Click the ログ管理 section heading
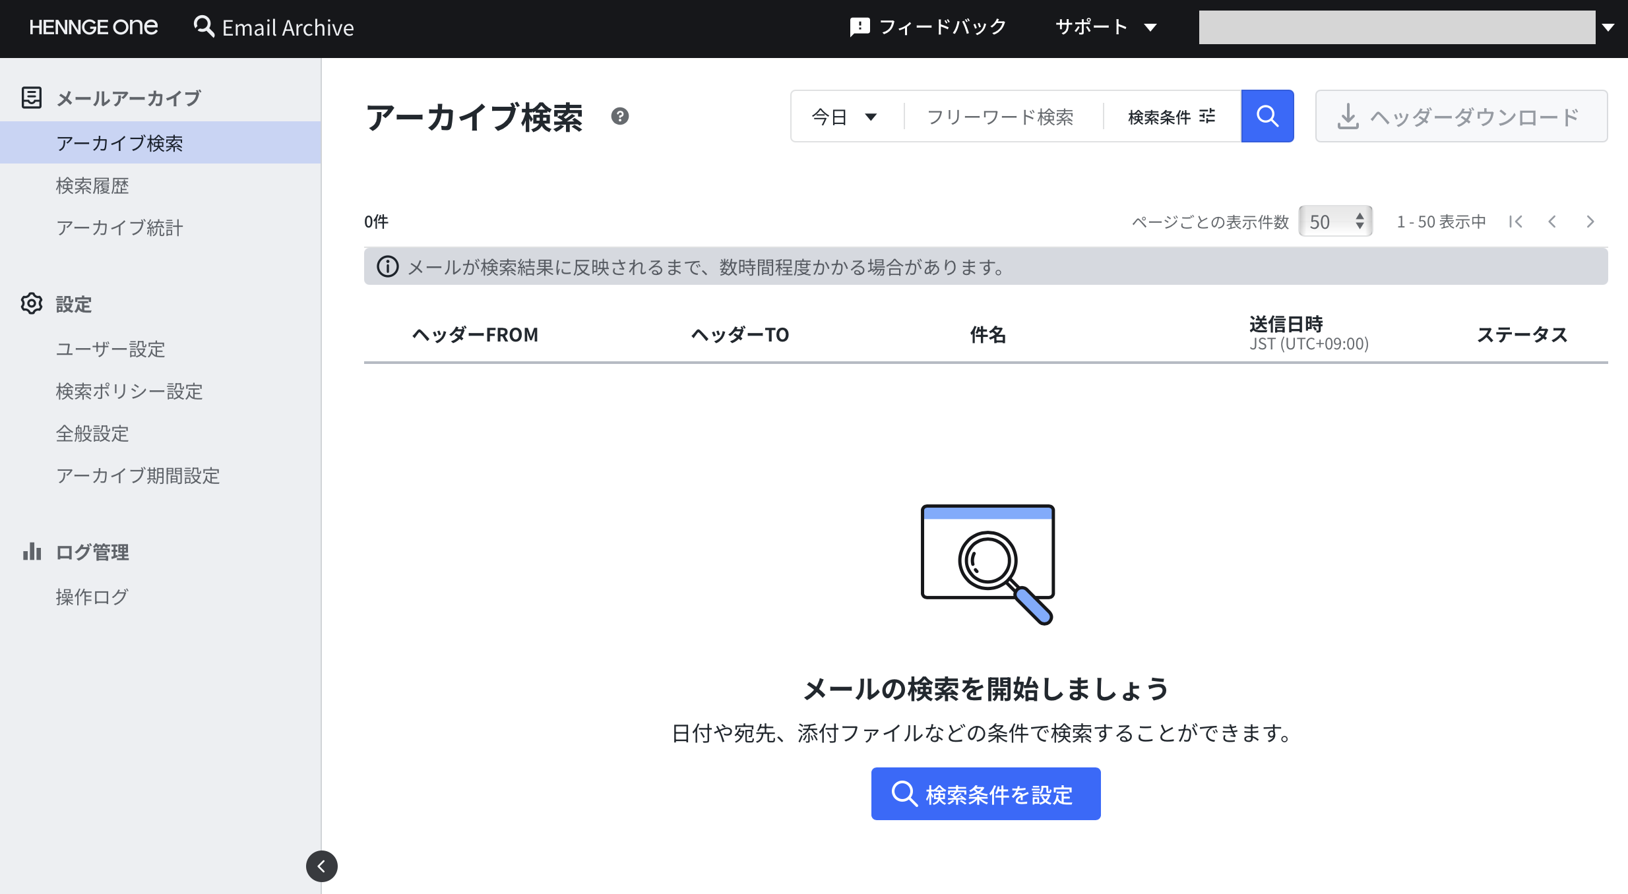This screenshot has width=1628, height=894. coord(92,552)
